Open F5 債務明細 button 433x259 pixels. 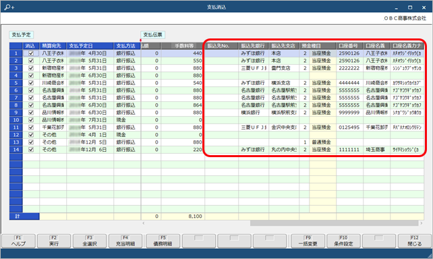click(x=163, y=241)
